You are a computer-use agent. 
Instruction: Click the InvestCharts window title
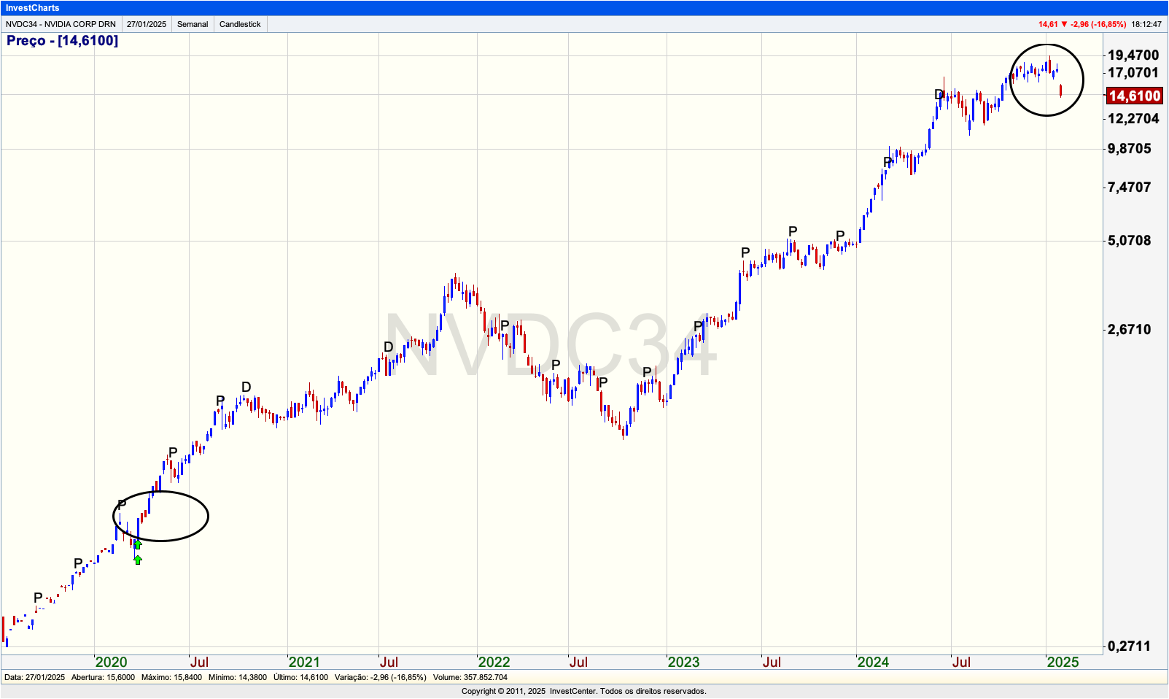point(33,7)
